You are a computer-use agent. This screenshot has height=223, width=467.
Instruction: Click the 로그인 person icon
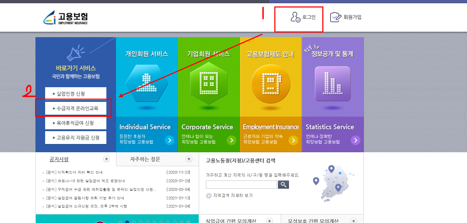click(295, 17)
